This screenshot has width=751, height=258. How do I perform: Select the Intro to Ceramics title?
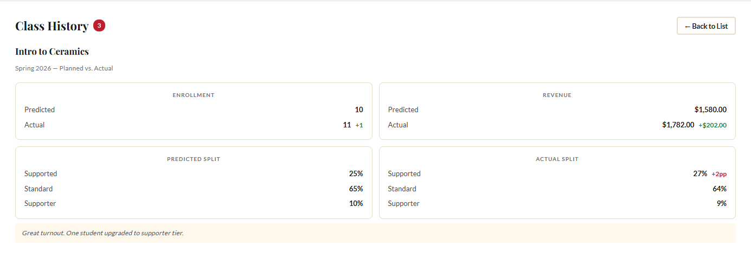coord(52,51)
